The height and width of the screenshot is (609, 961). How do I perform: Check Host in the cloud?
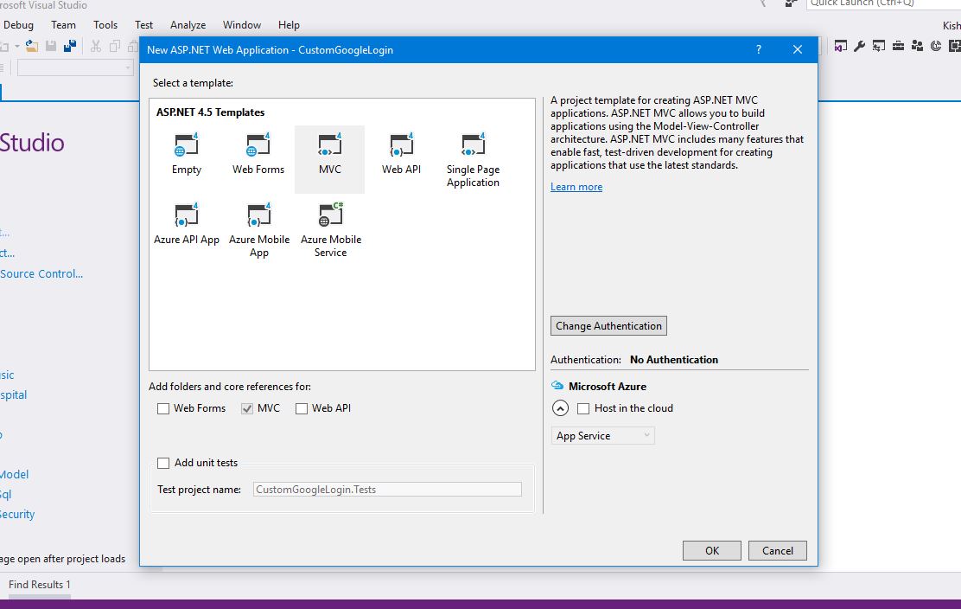click(583, 408)
